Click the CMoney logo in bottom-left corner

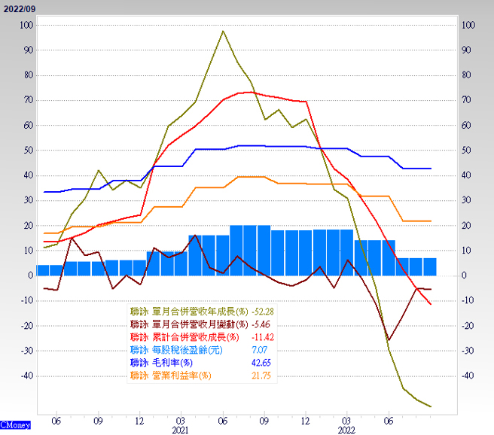[x=16, y=425]
